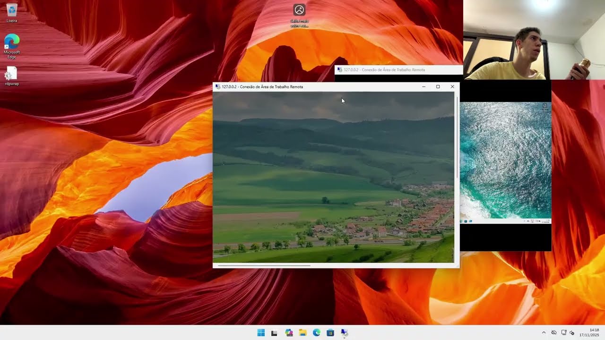Open File Explorer from the taskbar
Screen dimensions: 605x340
click(302, 333)
